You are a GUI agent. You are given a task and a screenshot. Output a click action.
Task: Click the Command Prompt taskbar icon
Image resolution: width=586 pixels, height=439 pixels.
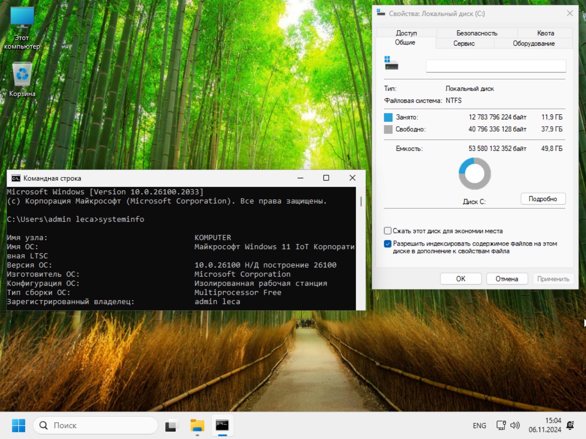[x=222, y=426]
